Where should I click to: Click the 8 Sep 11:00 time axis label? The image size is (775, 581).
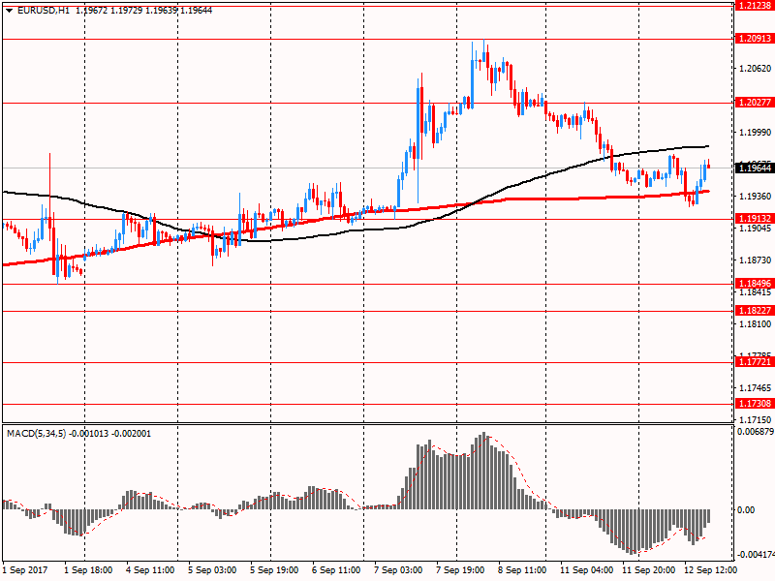(522, 570)
